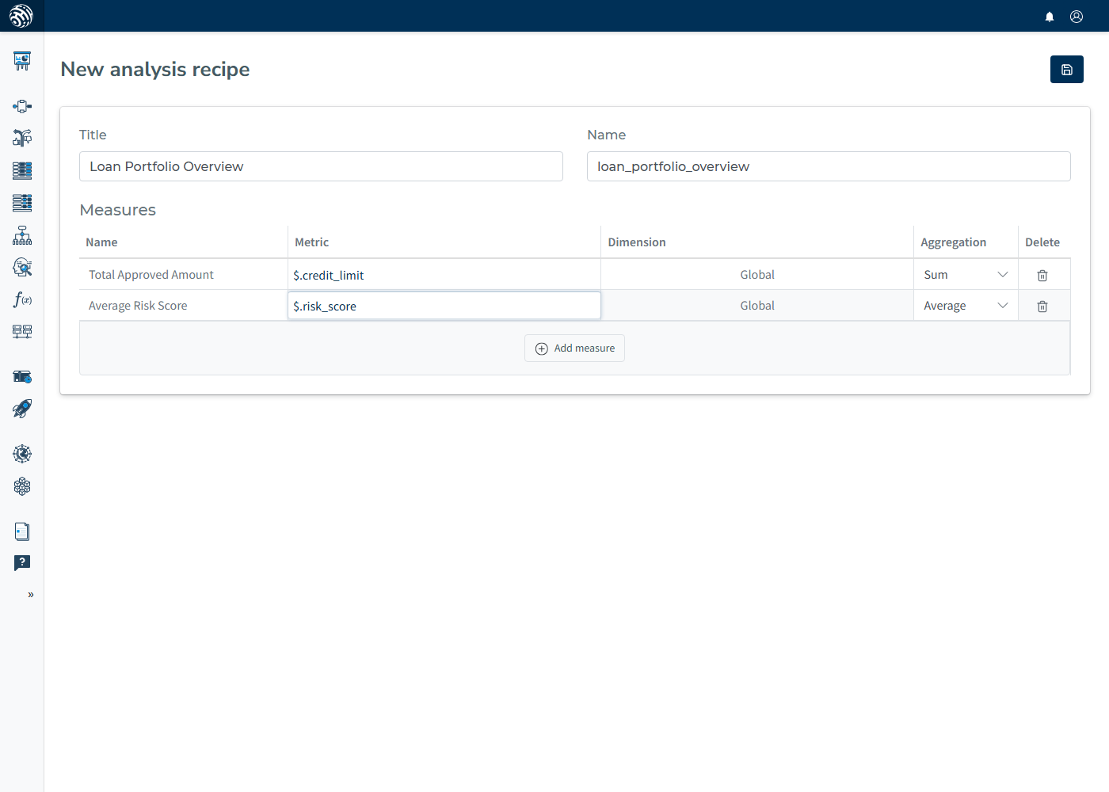This screenshot has height=792, width=1109.
Task: Open the filled abacus rows icon in sidebar
Action: [22, 170]
